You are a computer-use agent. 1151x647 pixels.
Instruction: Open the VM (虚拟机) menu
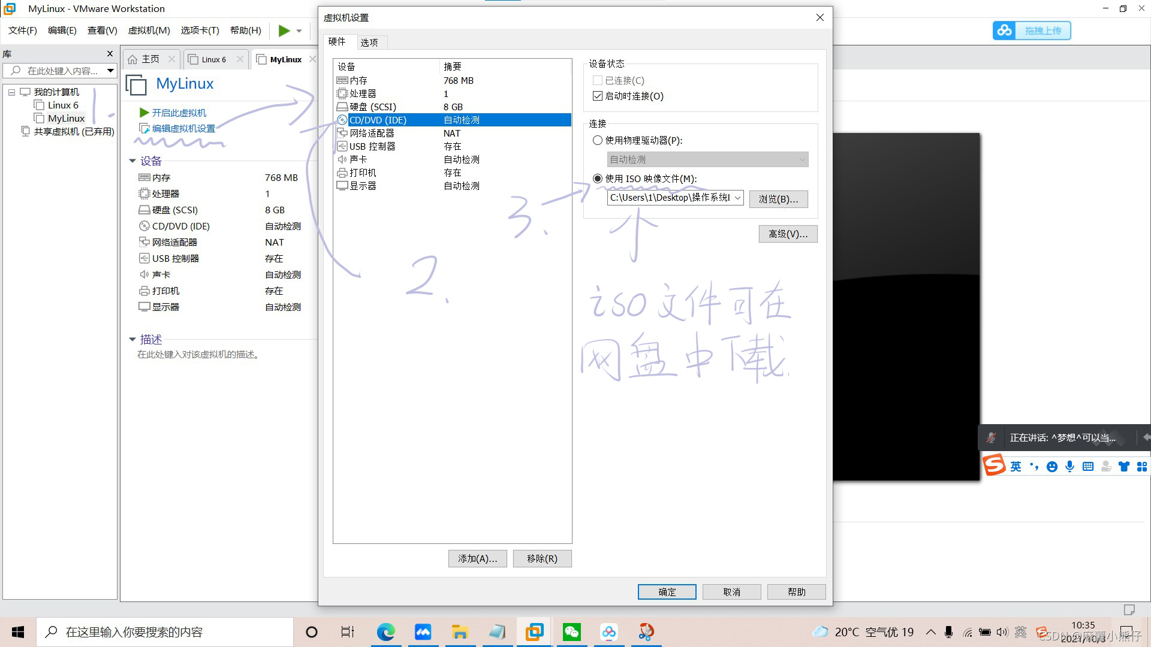pyautogui.click(x=149, y=31)
